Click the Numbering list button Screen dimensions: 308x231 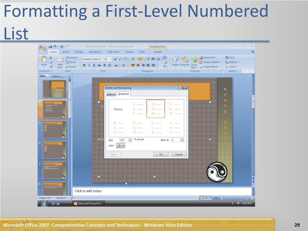coord(140,59)
